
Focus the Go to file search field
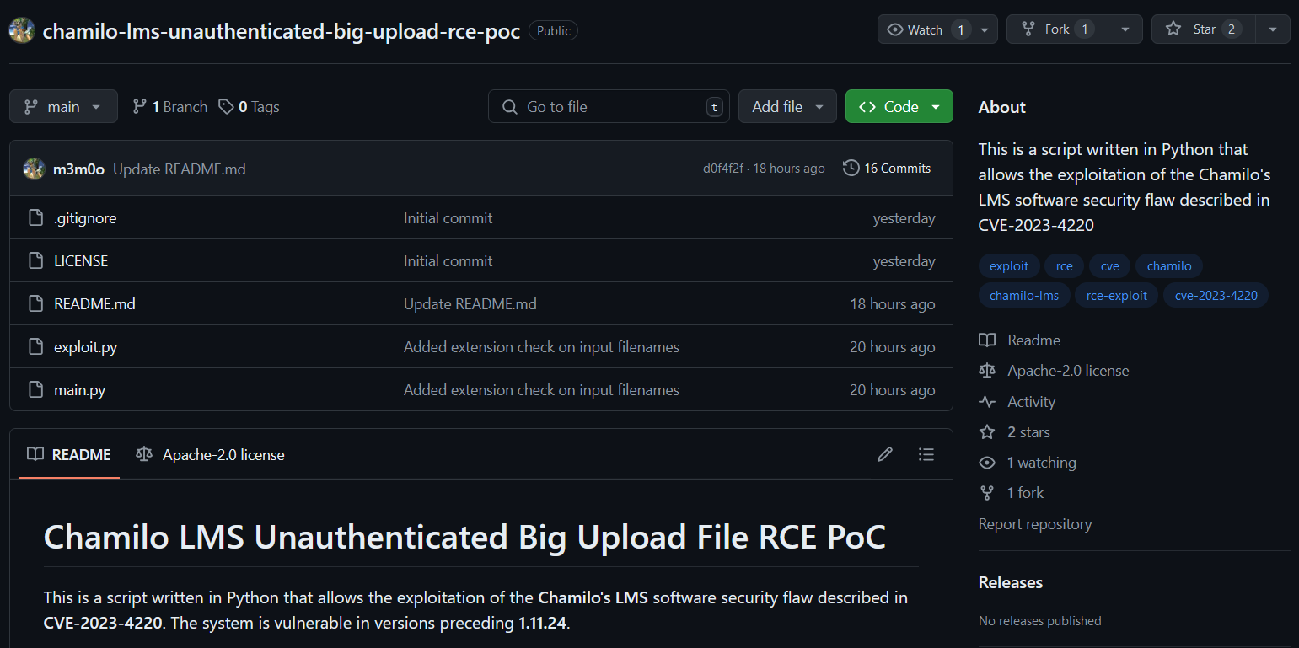(x=609, y=106)
